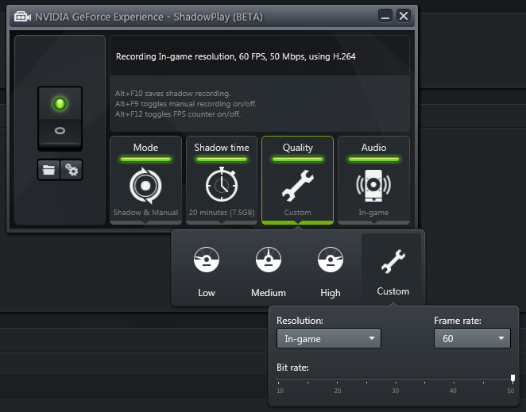This screenshot has height=412, width=526.
Task: Open the Audio speaker panel
Action: [373, 180]
